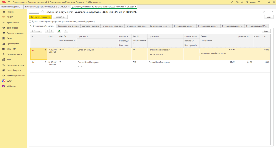Screen dimensions: 276x148
Task: Add document to favorites via title star
Action: (x=43, y=12)
